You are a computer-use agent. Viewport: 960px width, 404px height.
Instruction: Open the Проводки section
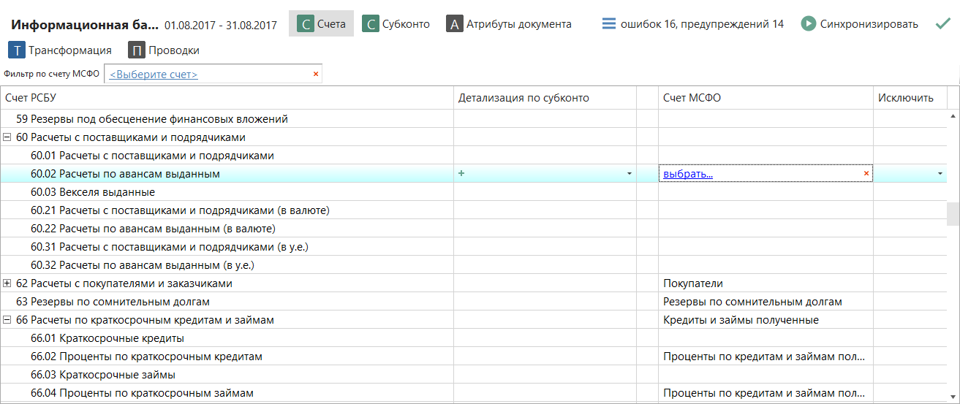(x=164, y=50)
